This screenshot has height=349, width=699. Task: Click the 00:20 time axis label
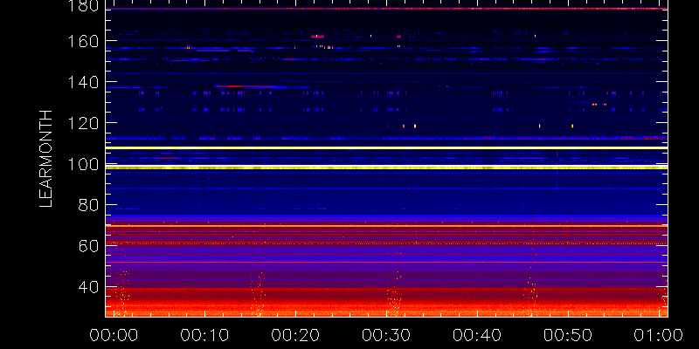click(295, 335)
